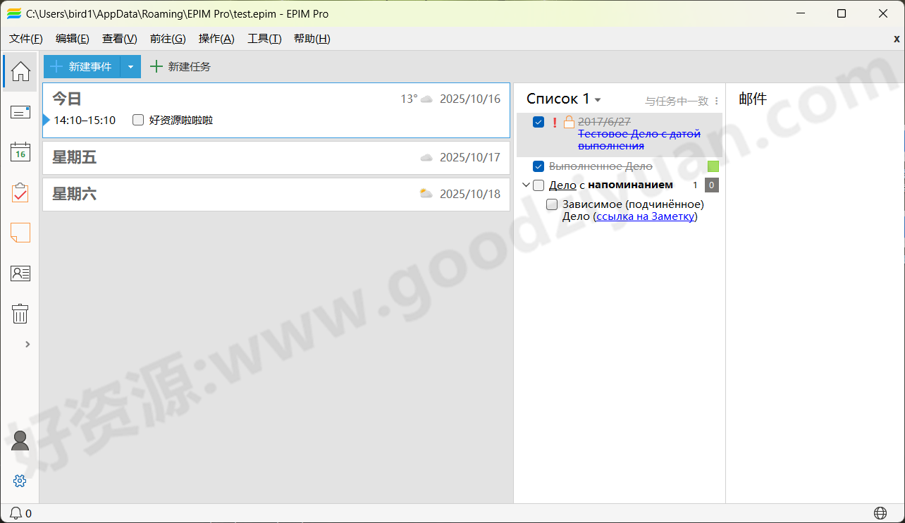This screenshot has height=523, width=905.
Task: Select the Mail icon in sidebar
Action: (20, 111)
